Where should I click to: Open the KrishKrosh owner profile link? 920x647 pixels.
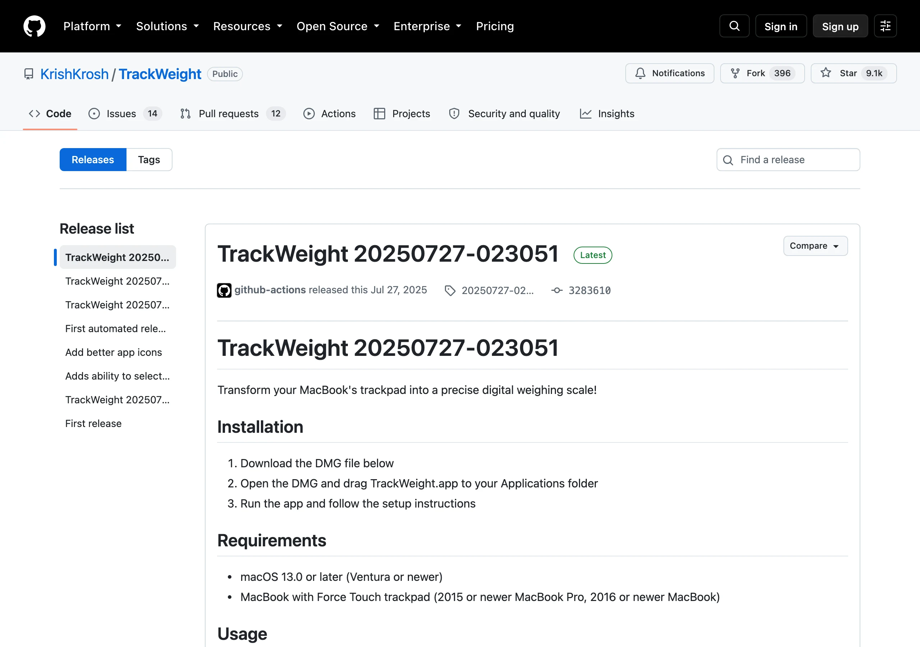pyautogui.click(x=74, y=74)
